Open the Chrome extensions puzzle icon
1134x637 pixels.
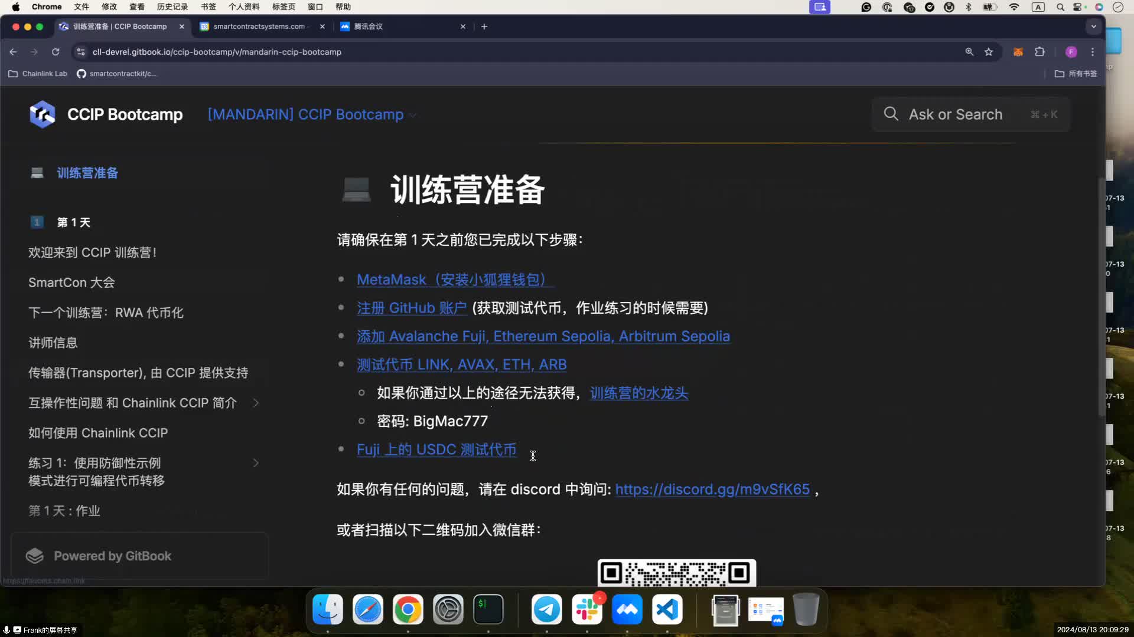pyautogui.click(x=1040, y=52)
